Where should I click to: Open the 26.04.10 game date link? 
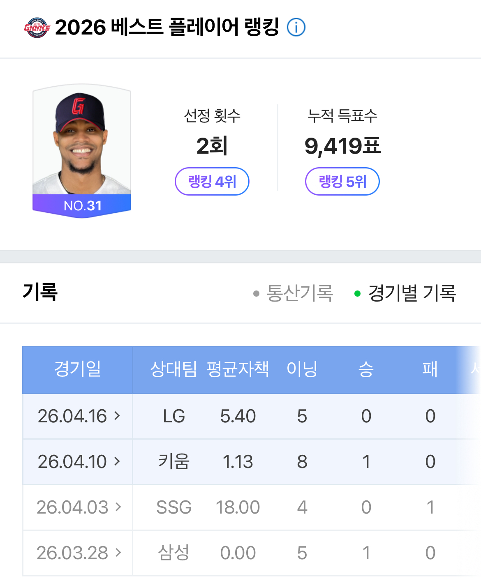coord(72,462)
